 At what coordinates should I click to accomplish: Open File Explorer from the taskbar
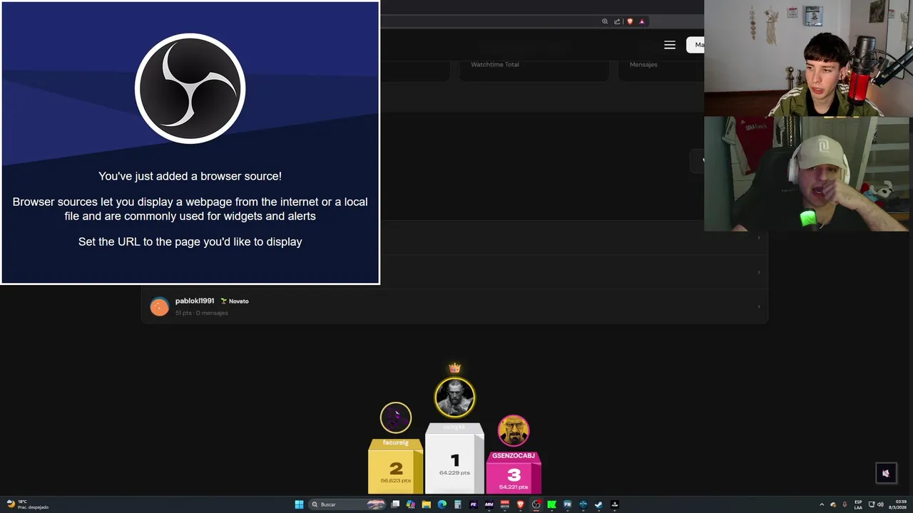(427, 504)
